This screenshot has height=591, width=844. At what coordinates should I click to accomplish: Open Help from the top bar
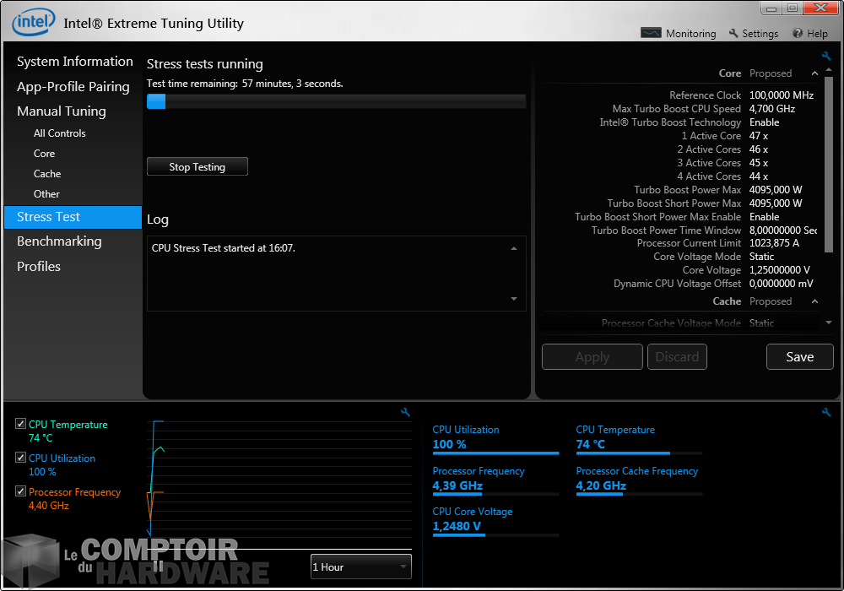798,34
